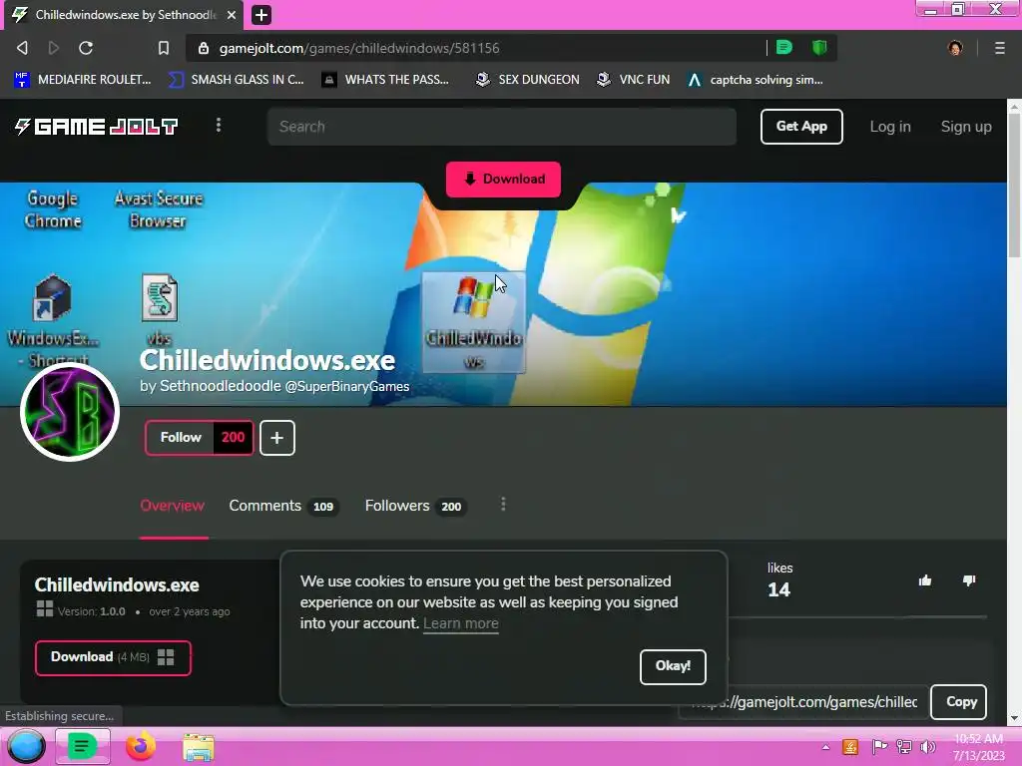Viewport: 1022px width, 766px height.
Task: Open the browser hamburger menu
Action: click(x=999, y=48)
